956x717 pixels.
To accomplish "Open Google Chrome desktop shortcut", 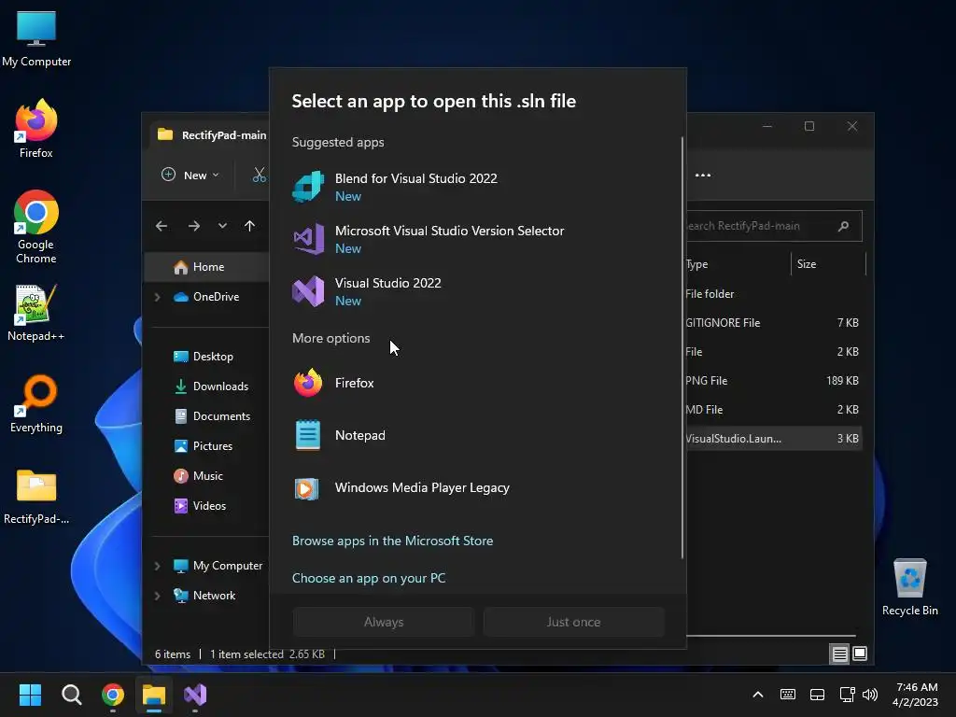I will [x=36, y=227].
